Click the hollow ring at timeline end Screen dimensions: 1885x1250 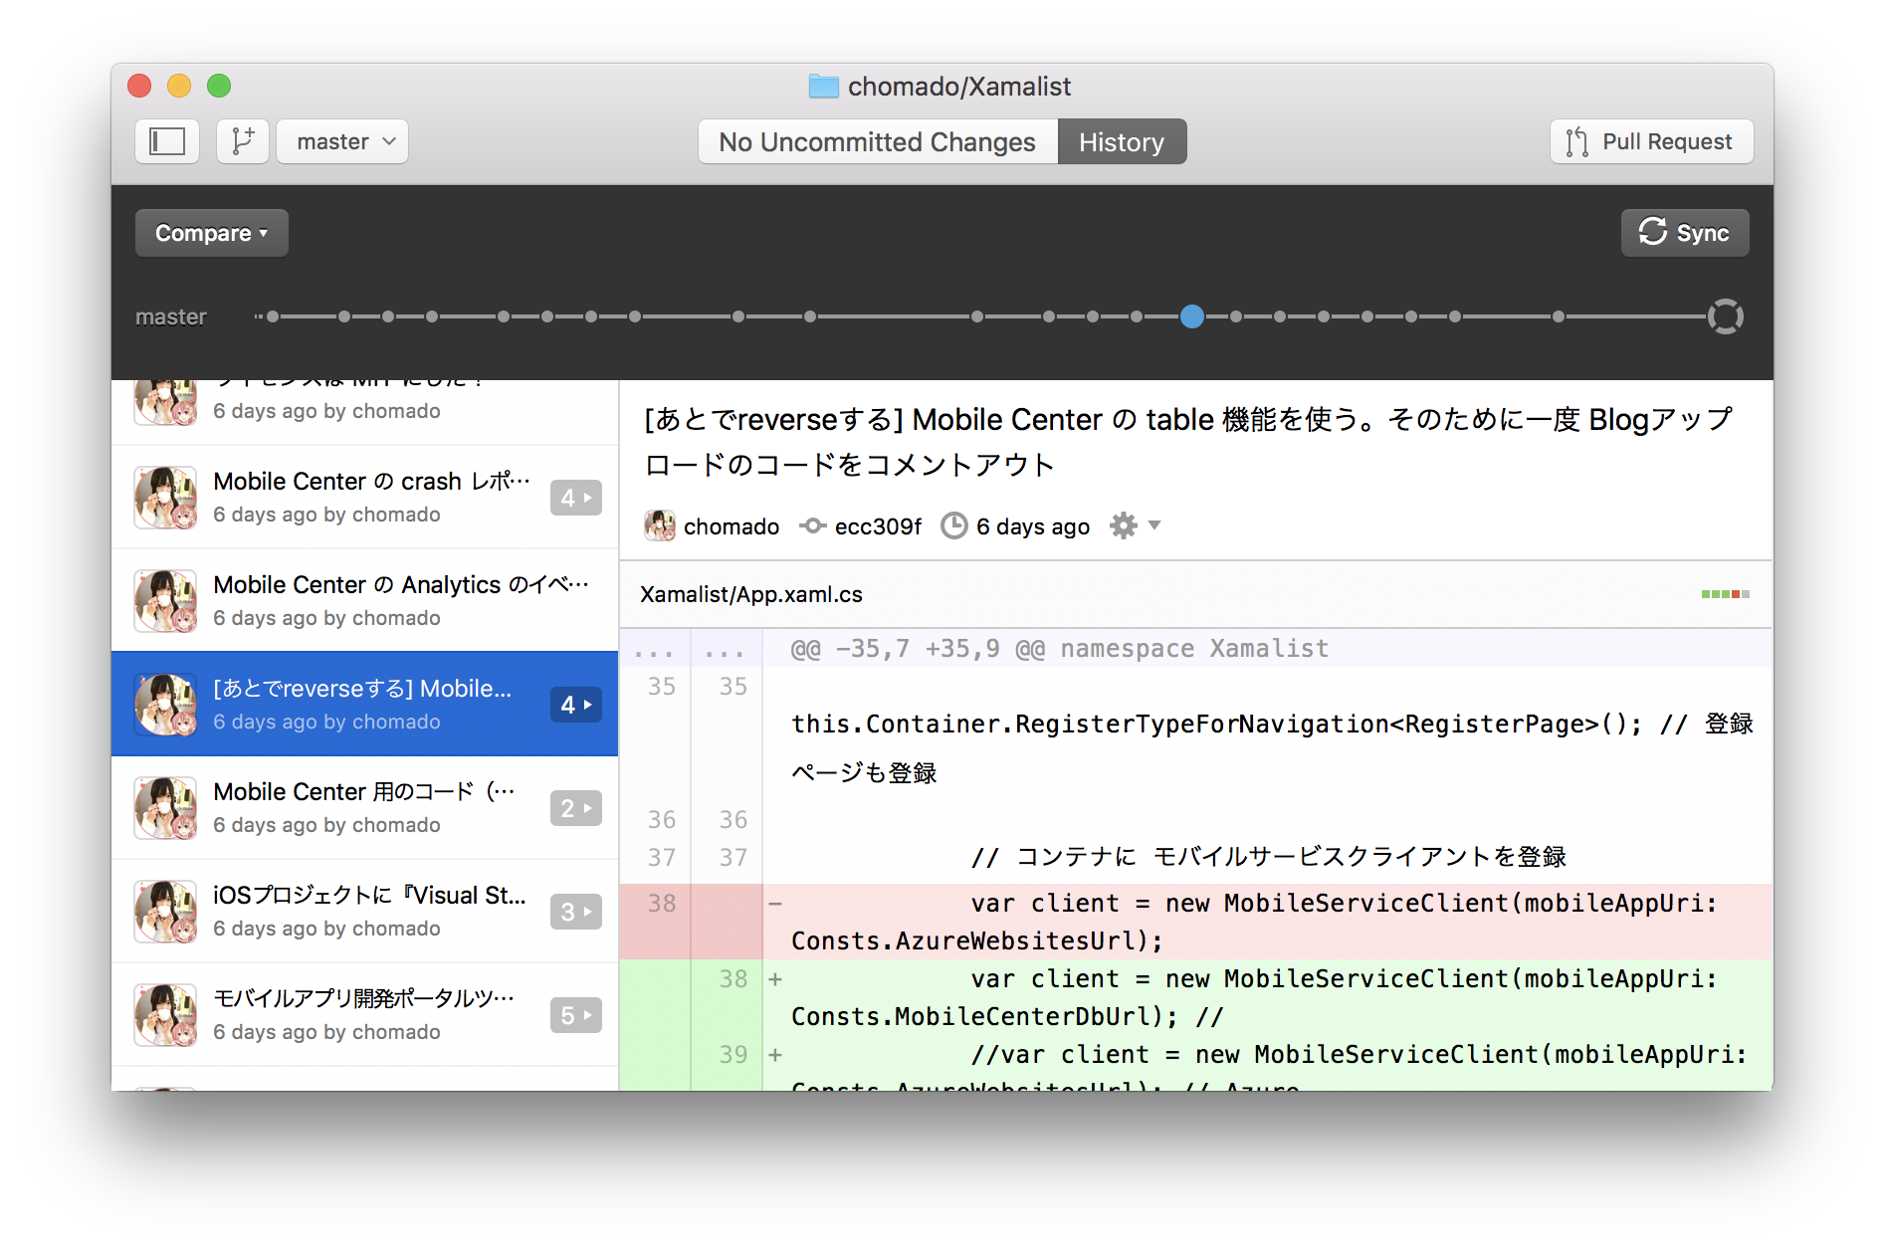(1726, 316)
